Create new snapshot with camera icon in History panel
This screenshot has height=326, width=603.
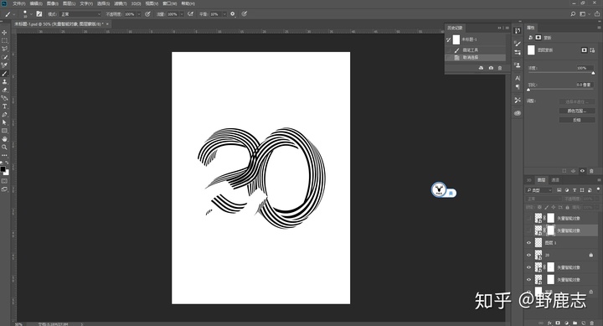click(x=491, y=68)
